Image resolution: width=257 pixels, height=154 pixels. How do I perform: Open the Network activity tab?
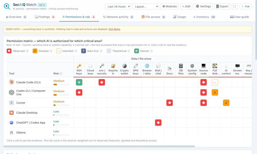click(x=118, y=17)
